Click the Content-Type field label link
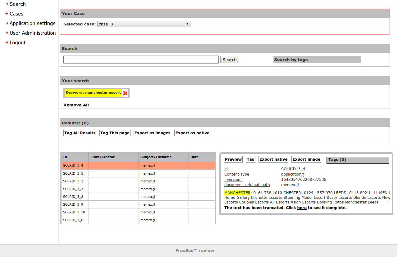 (236, 174)
